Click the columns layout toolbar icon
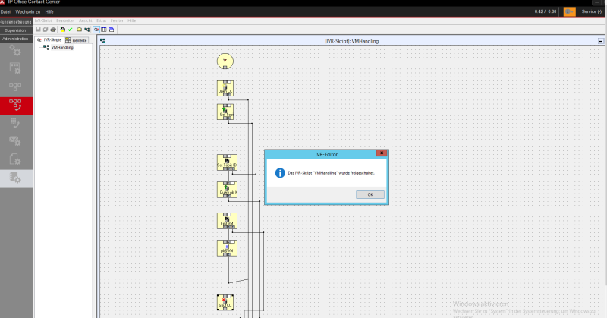Image resolution: width=607 pixels, height=318 pixels. pyautogui.click(x=104, y=30)
